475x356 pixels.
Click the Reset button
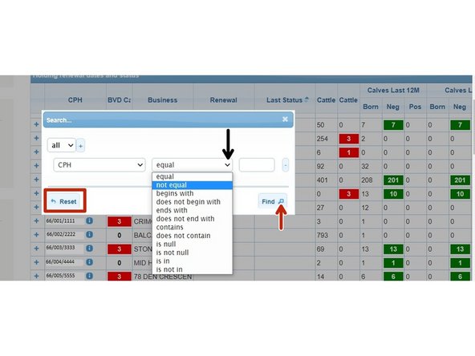click(64, 201)
